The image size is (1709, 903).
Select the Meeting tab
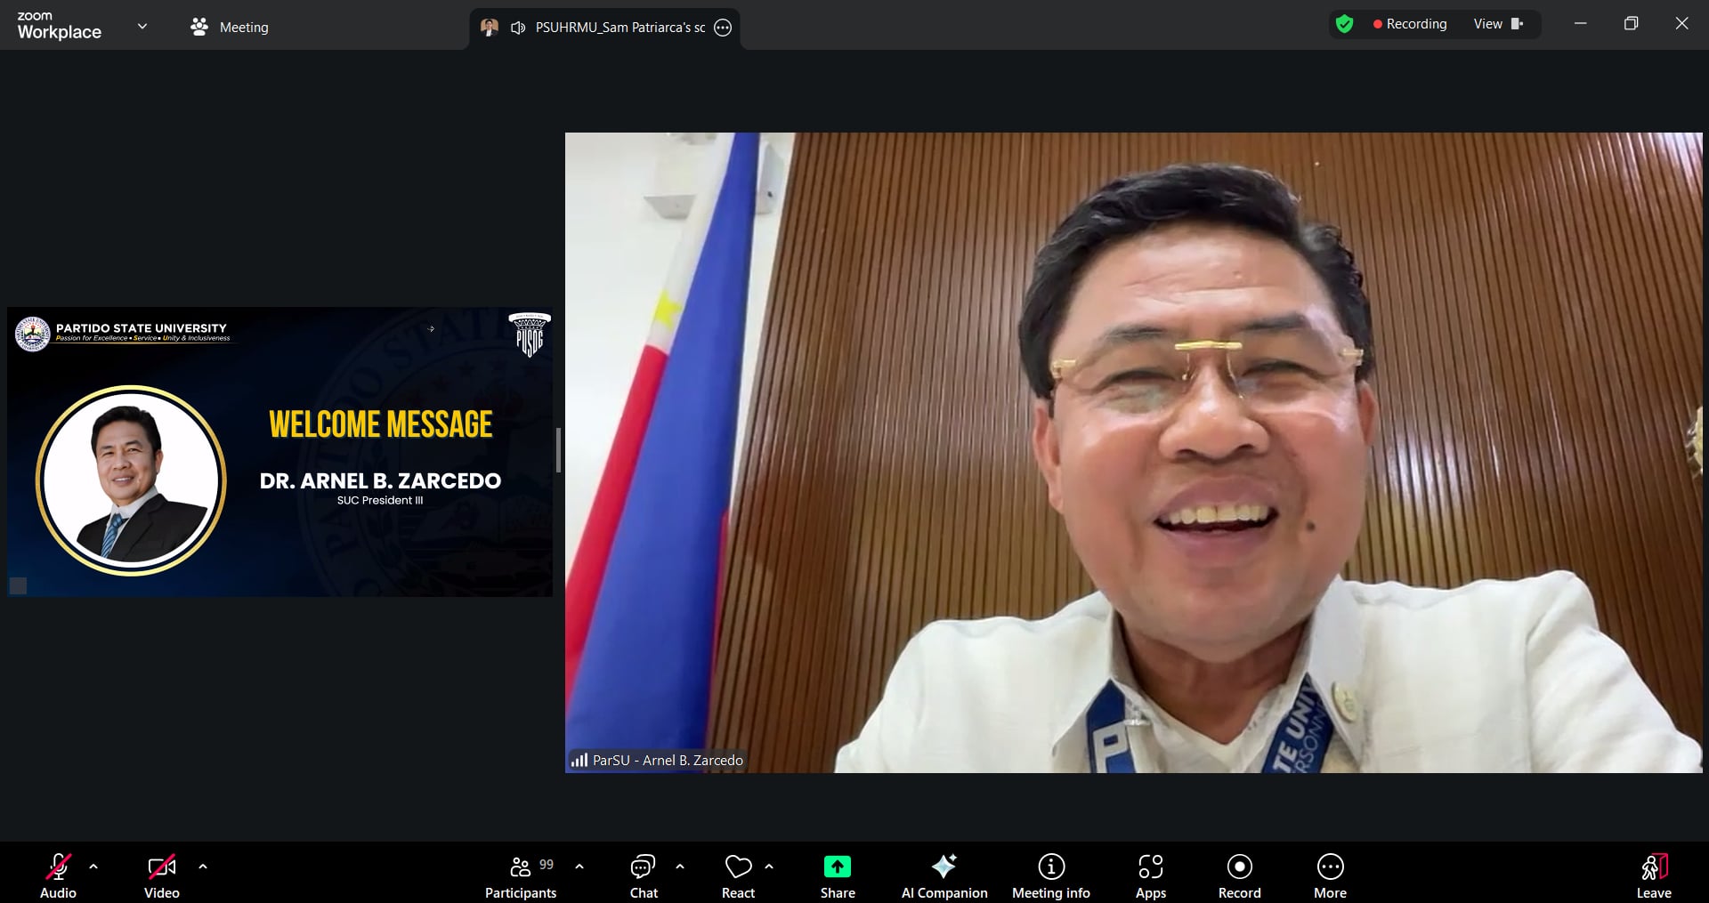230,28
